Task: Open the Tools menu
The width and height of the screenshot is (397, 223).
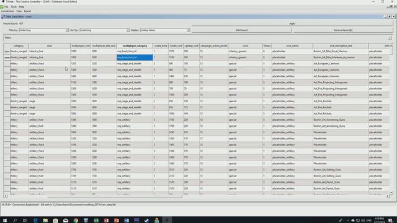Action: [x=14, y=7]
